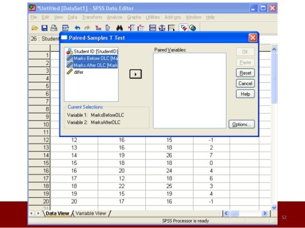This screenshot has height=228, width=305.
Task: Open the Help menu in menu bar
Action: (x=210, y=17)
